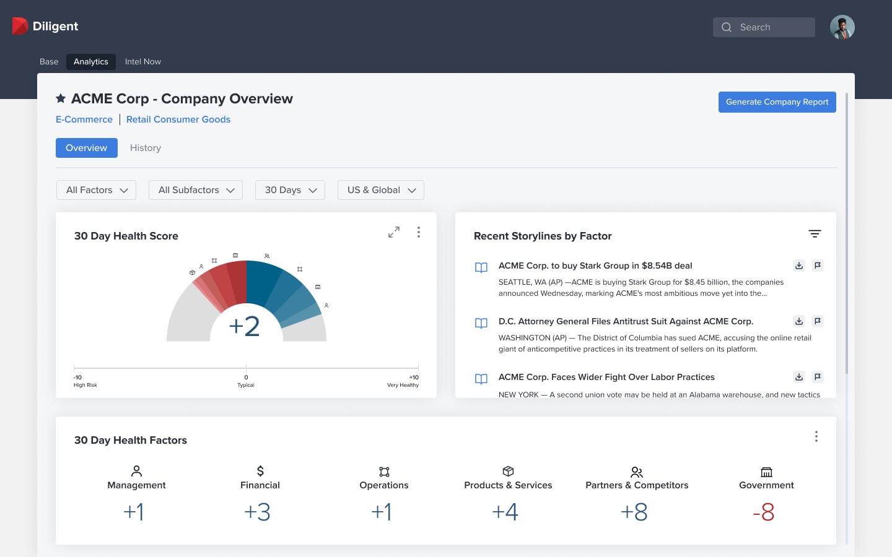Image resolution: width=892 pixels, height=557 pixels.
Task: Open the 30 Day Health Factors kebab menu
Action: pos(816,436)
